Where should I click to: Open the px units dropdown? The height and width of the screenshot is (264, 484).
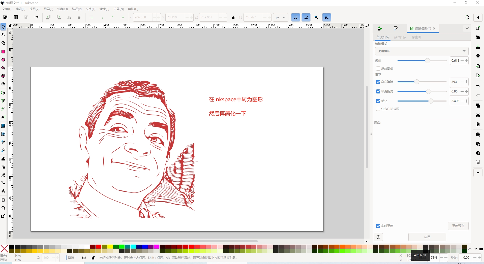click(x=280, y=17)
